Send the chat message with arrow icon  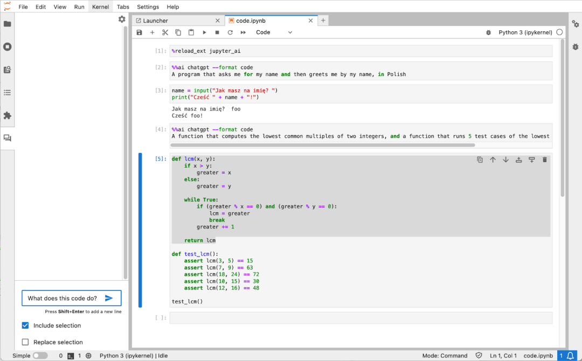109,298
